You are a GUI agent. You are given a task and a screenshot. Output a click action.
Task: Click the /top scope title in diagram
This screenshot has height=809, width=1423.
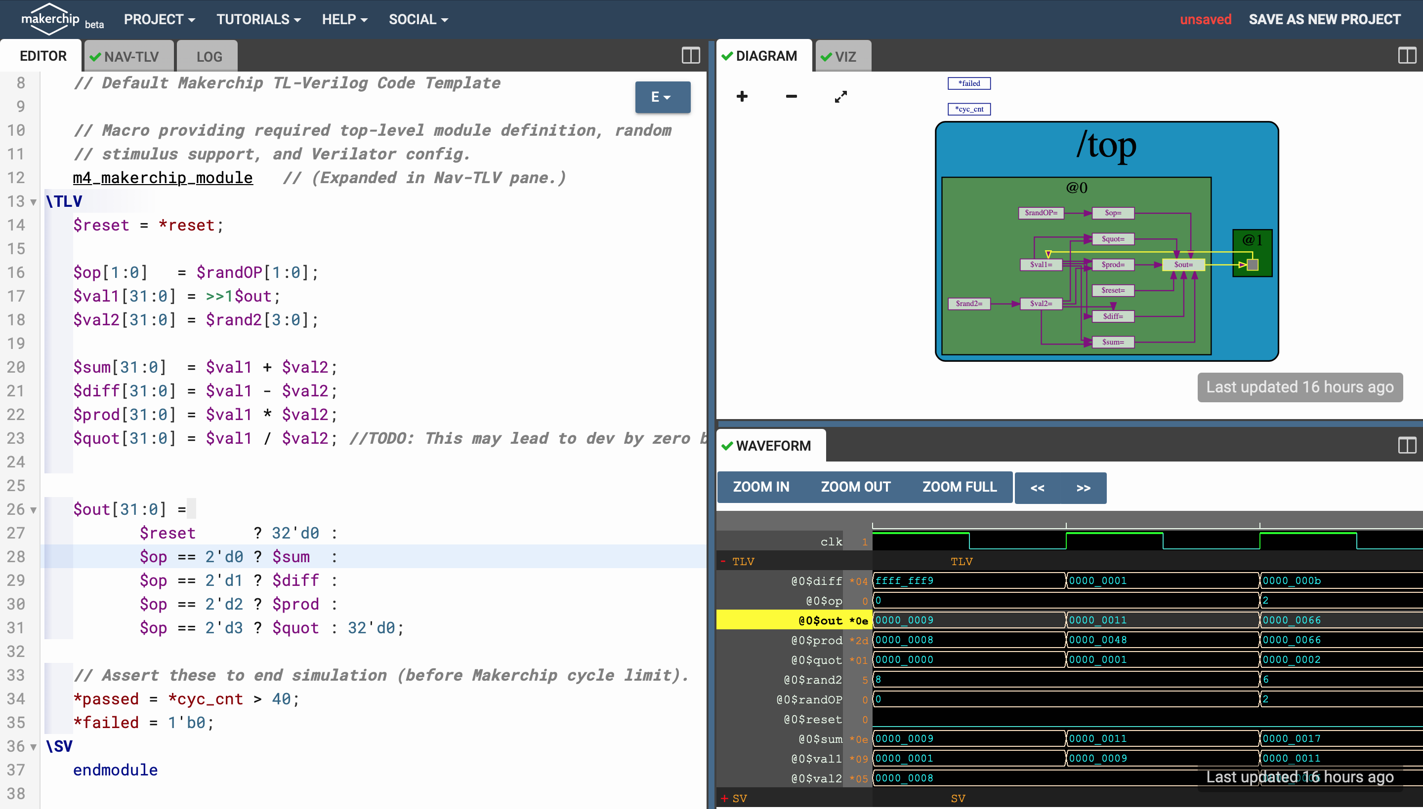pos(1106,146)
